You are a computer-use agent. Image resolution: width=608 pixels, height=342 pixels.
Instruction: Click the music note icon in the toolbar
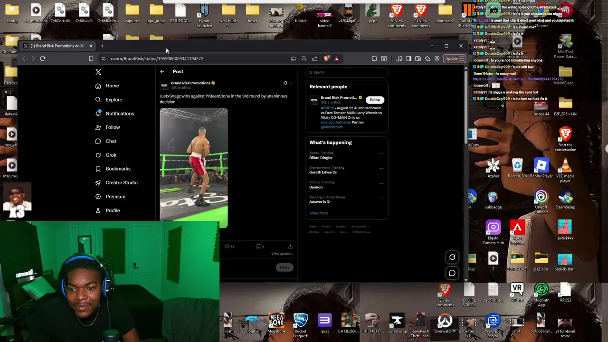(399, 58)
